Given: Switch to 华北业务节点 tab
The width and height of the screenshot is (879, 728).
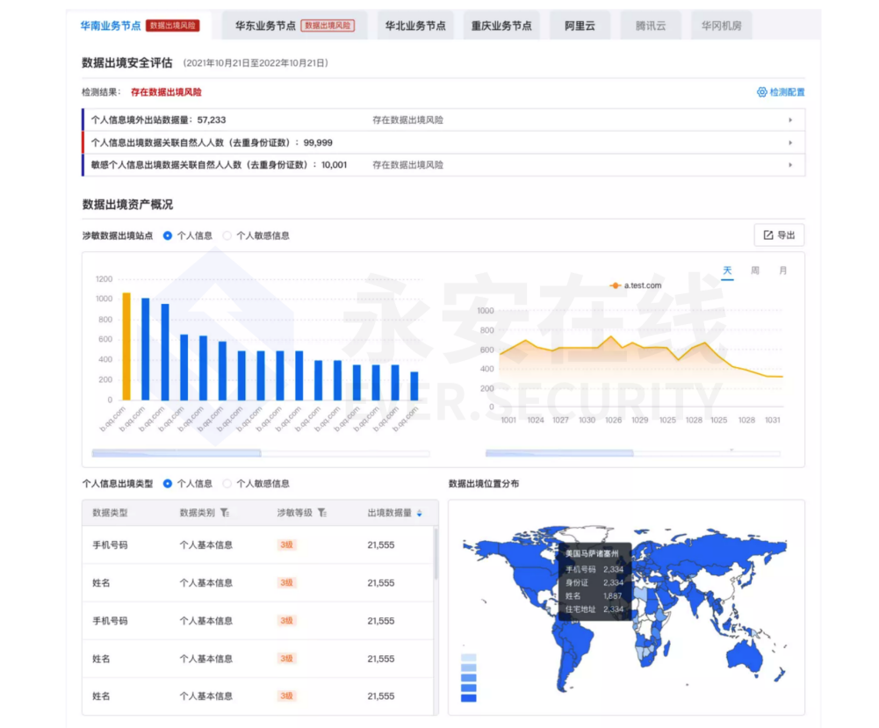Looking at the screenshot, I should coord(415,25).
